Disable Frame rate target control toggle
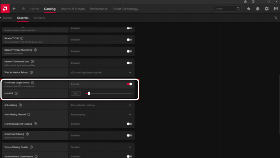The width and height of the screenshot is (280, 158). (130, 84)
